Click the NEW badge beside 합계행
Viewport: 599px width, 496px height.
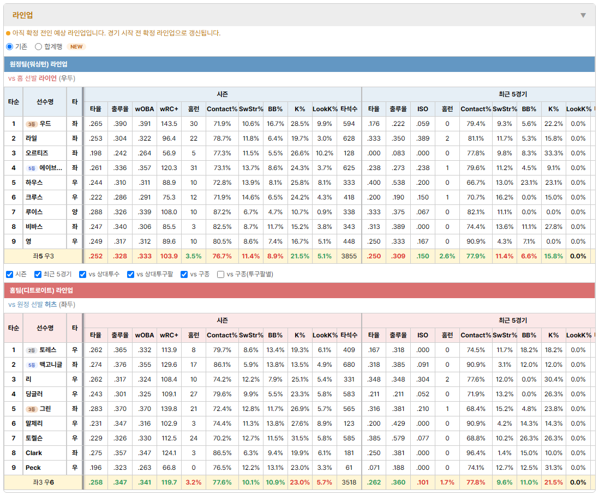pos(76,46)
